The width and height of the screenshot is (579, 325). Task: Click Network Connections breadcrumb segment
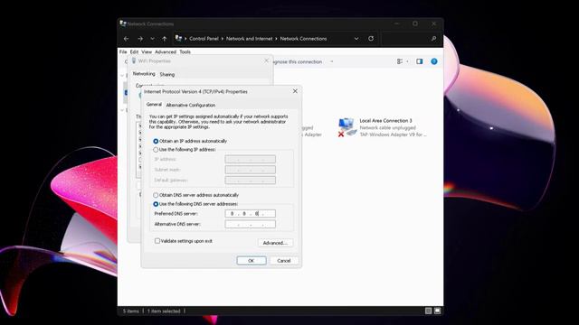[303, 39]
